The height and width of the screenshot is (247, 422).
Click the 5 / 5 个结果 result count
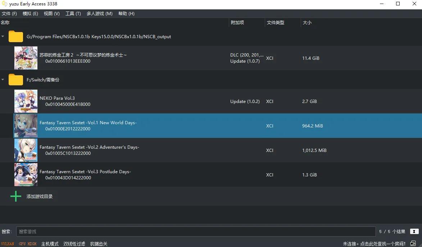(392, 232)
